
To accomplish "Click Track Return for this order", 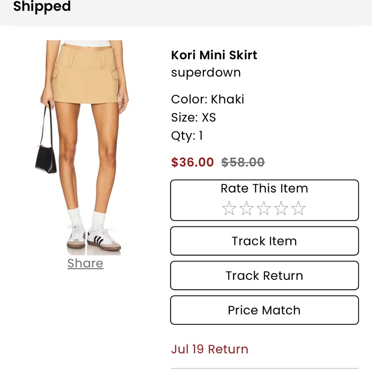I will pos(264,276).
